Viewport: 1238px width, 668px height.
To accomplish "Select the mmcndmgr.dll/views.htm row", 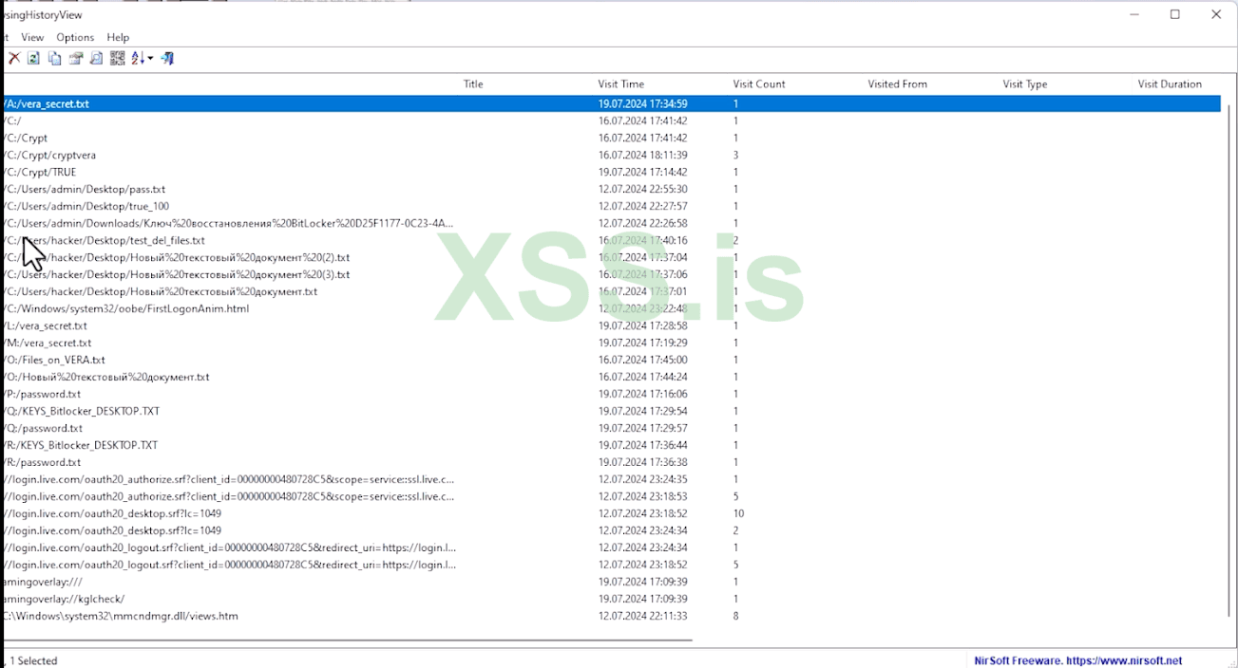I will tap(612, 616).
